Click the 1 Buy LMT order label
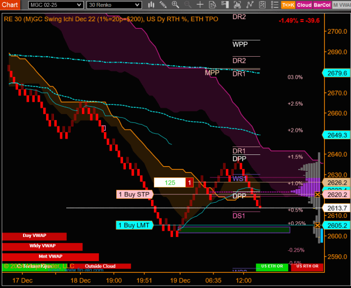Image resolution: width=351 pixels, height=288 pixels. coord(135,225)
